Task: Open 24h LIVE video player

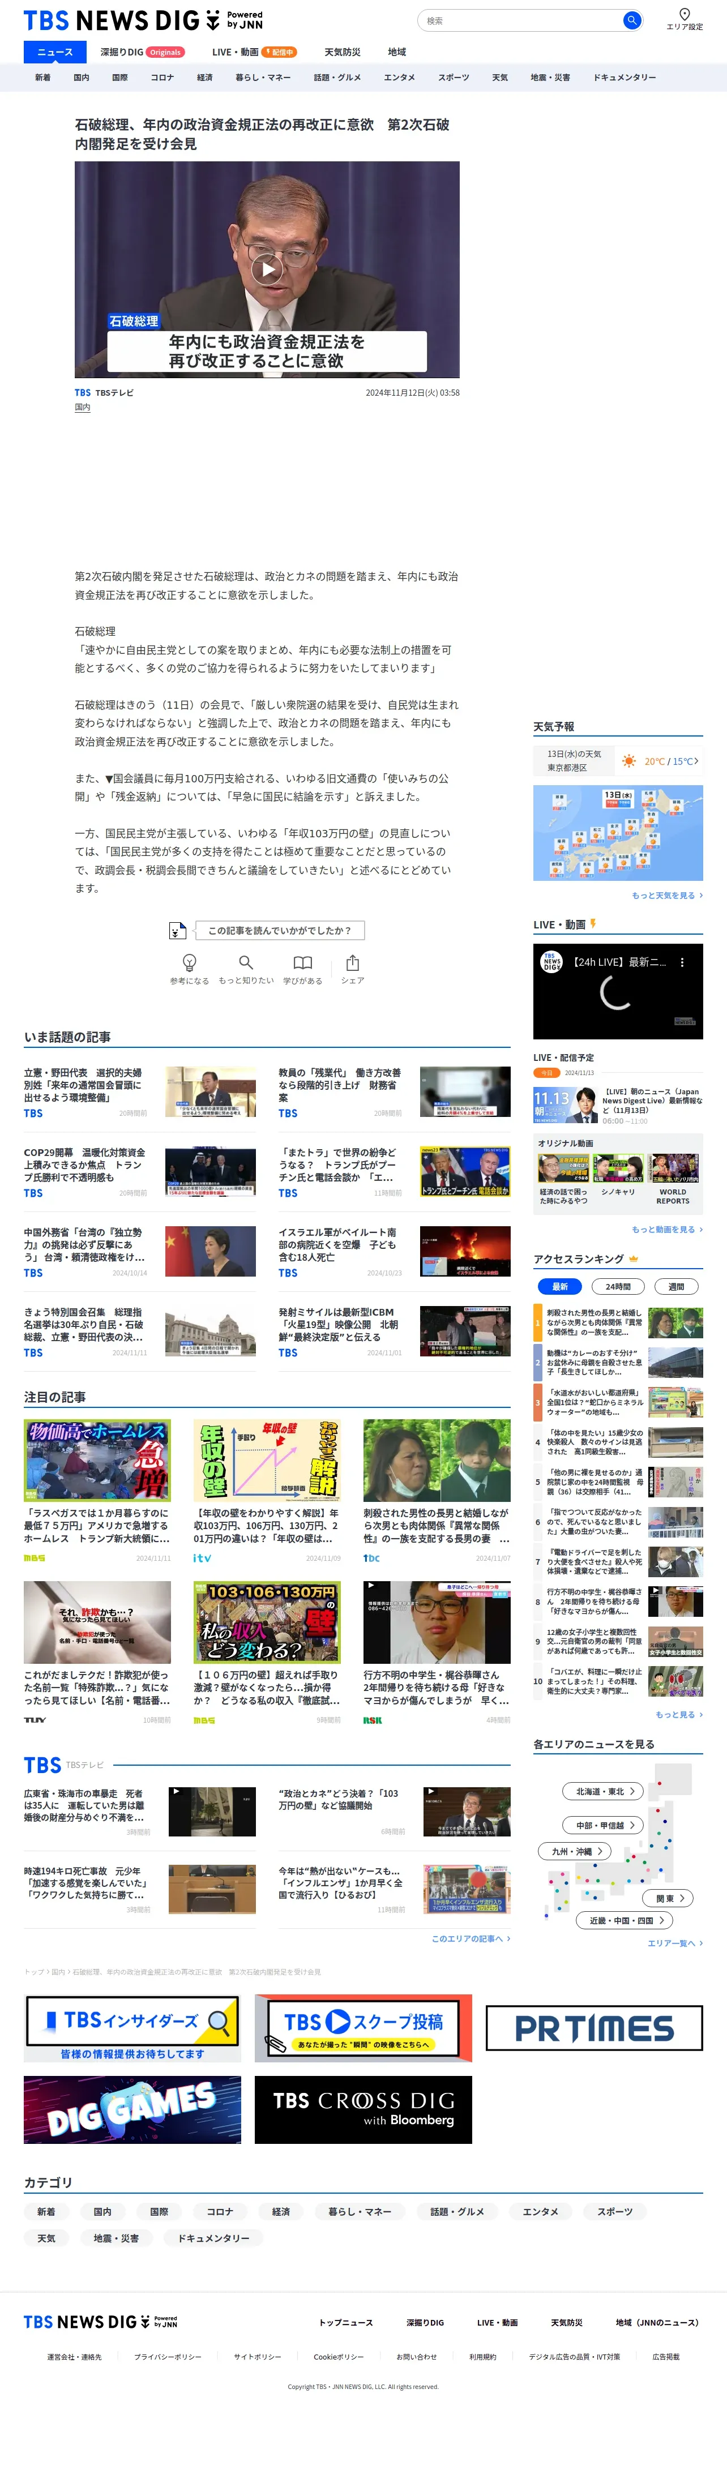Action: coord(618,992)
